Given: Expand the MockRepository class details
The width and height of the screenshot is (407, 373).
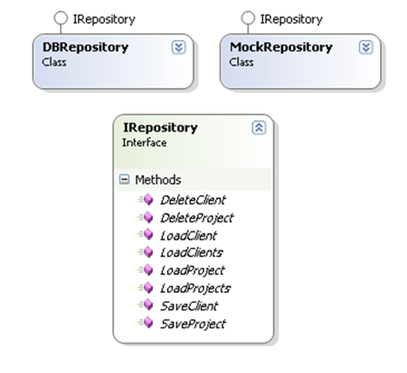Looking at the screenshot, I should (x=366, y=47).
